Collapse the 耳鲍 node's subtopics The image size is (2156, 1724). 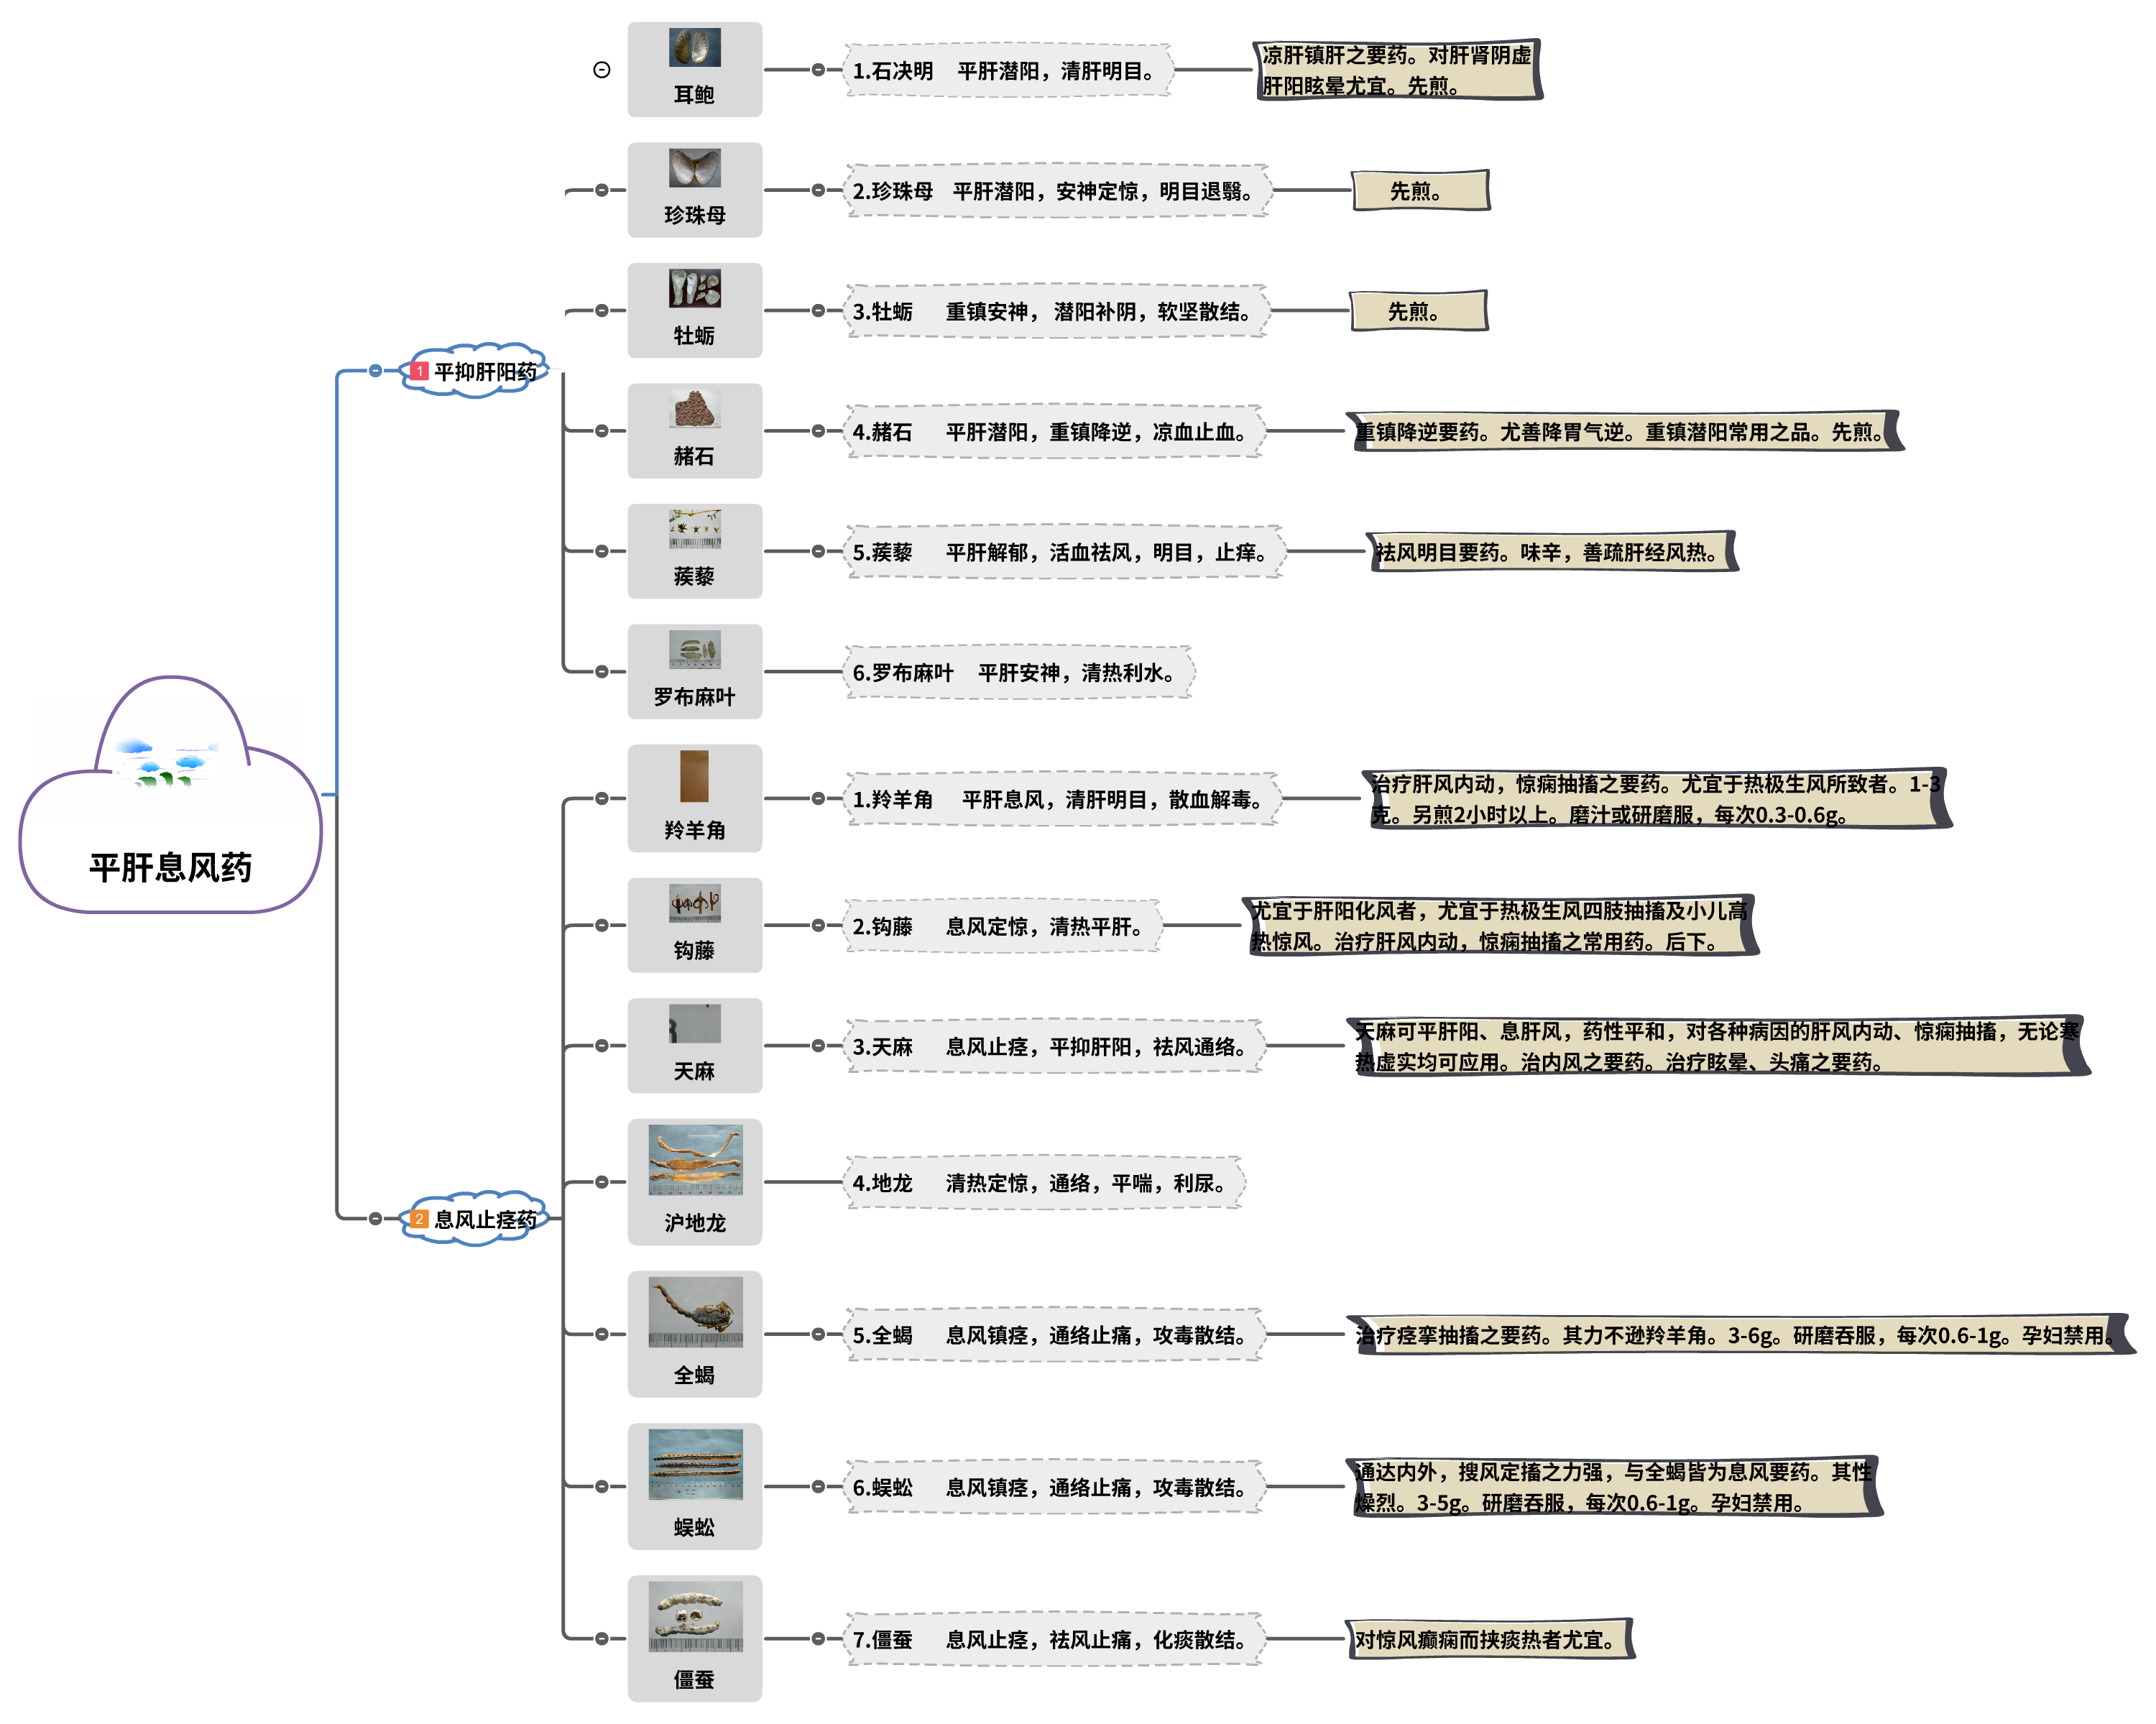[818, 70]
